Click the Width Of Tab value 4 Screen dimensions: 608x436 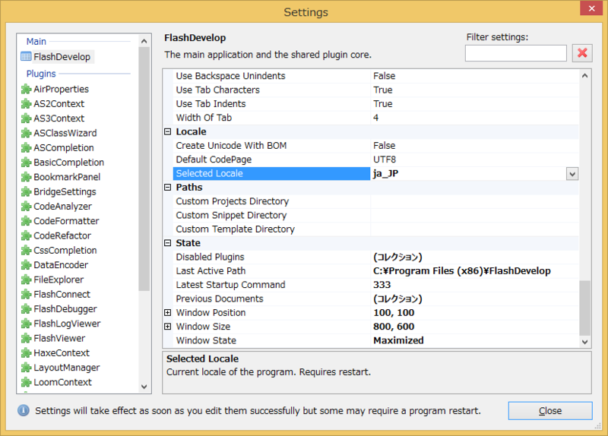pyautogui.click(x=375, y=118)
